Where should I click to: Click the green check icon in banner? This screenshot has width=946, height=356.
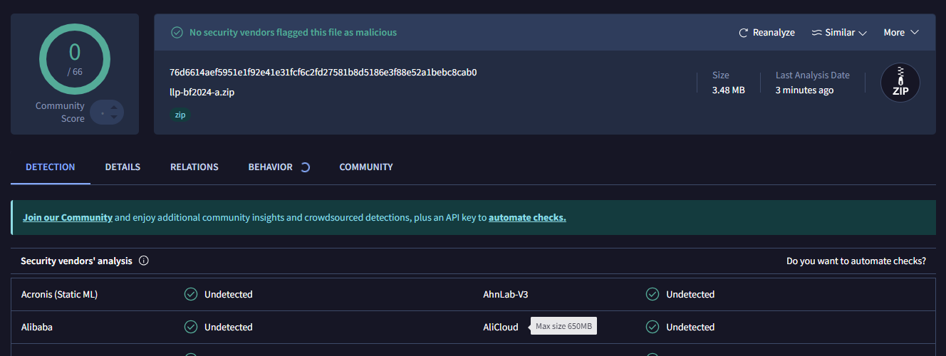[x=177, y=33]
